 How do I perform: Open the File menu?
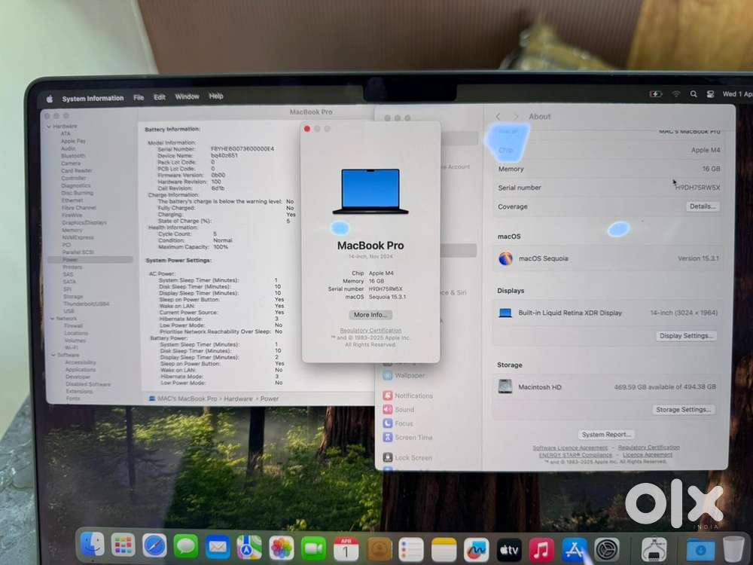coord(139,97)
